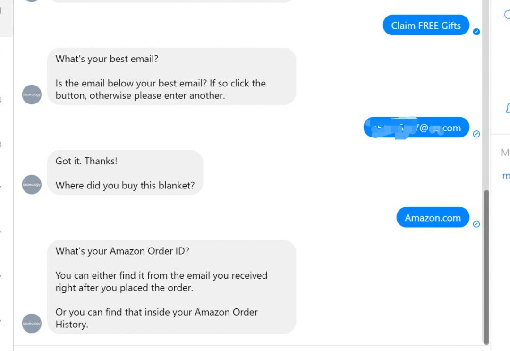Select the Amazon.com reply bubble
The width and height of the screenshot is (510, 351).
pyautogui.click(x=433, y=217)
